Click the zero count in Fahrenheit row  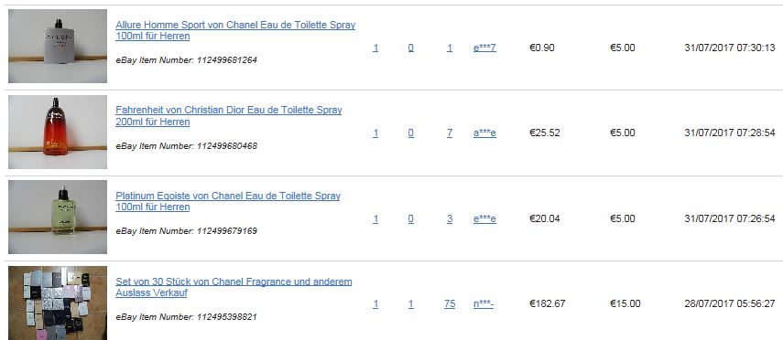[410, 133]
